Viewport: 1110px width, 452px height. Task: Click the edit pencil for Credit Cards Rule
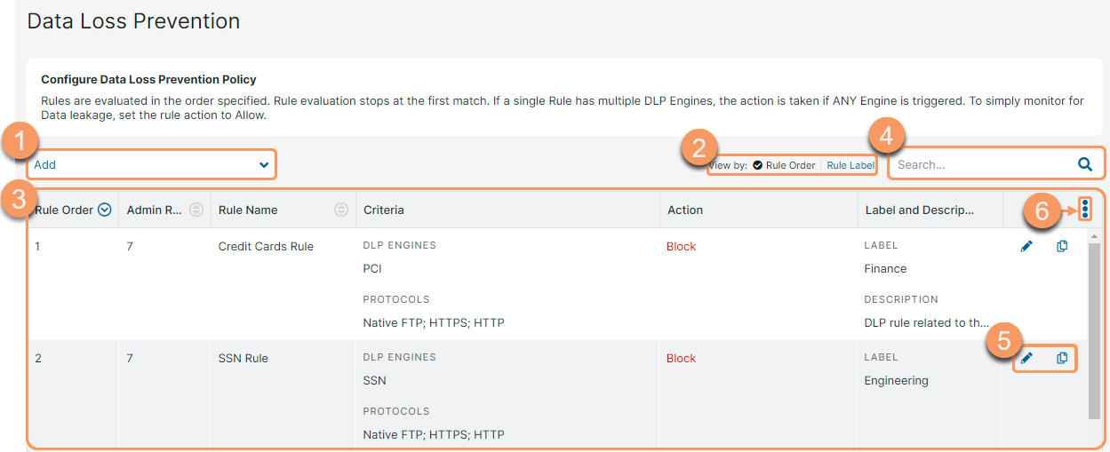click(x=1026, y=246)
